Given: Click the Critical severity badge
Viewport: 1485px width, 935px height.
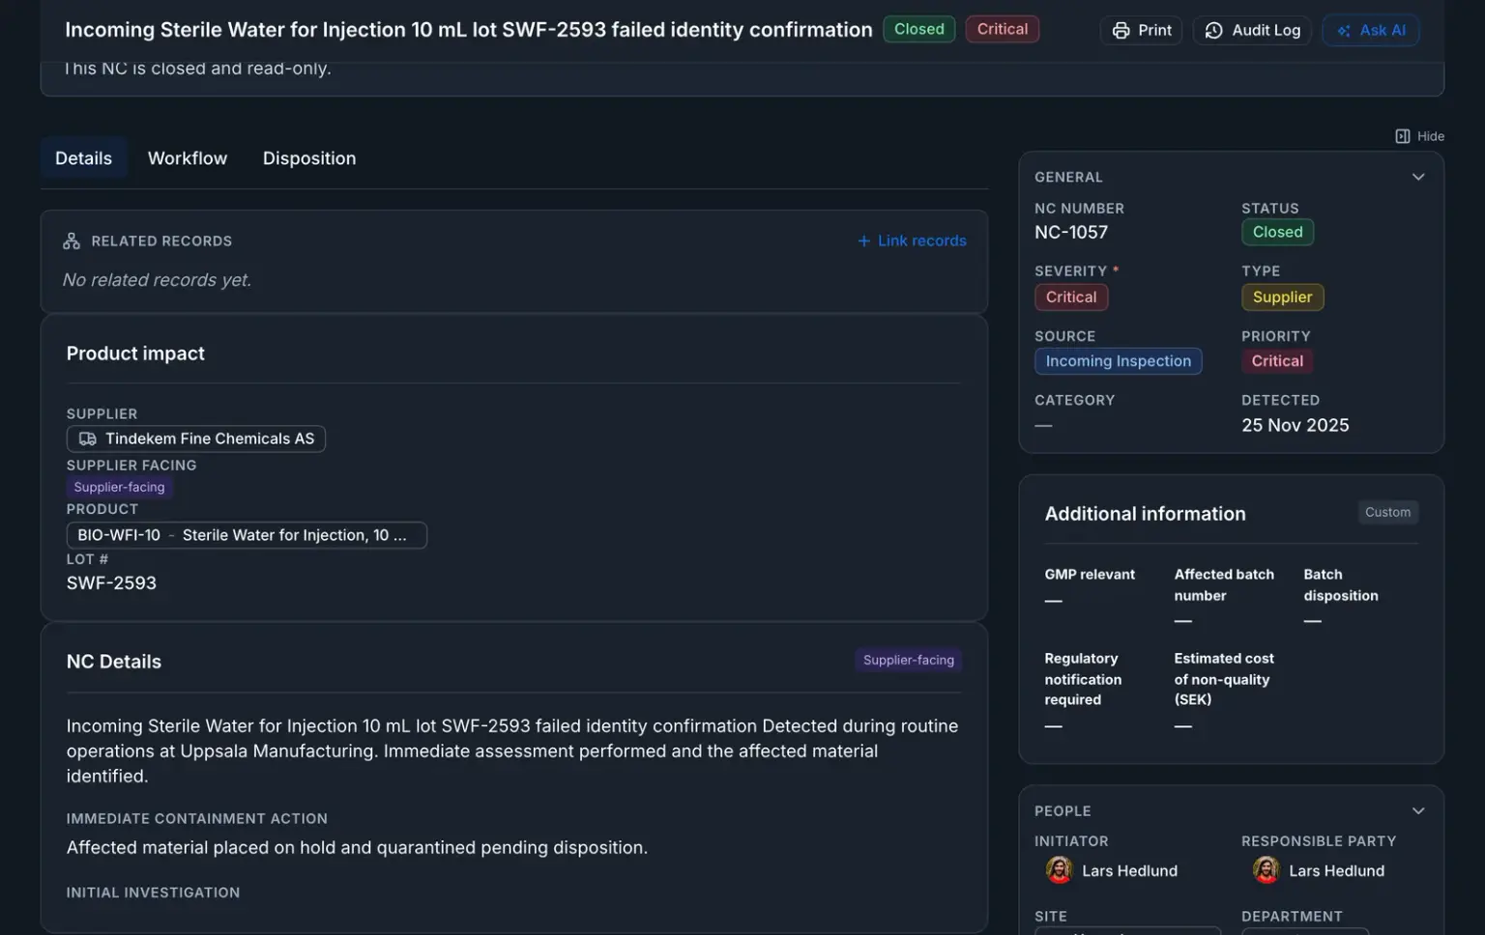Looking at the screenshot, I should tap(1071, 297).
